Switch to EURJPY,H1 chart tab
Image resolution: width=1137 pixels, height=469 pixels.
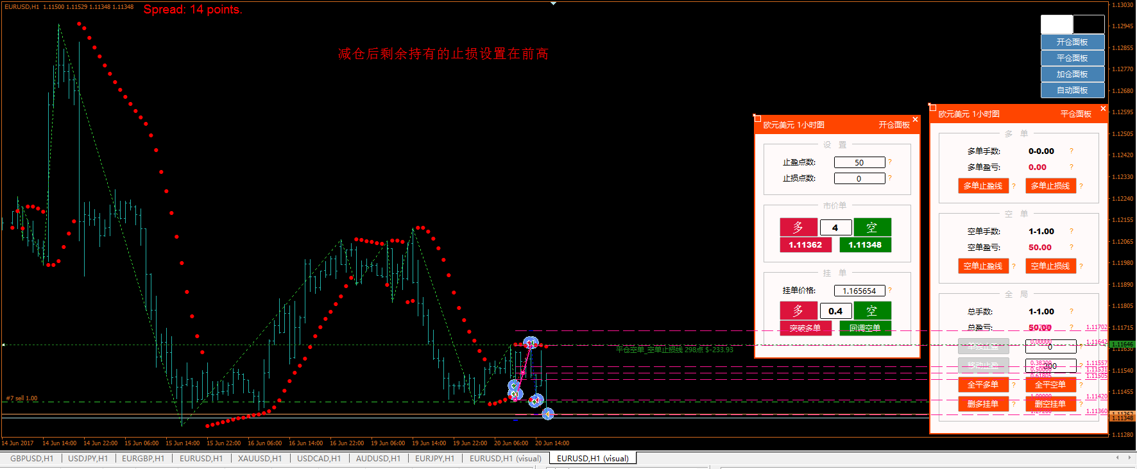click(434, 458)
